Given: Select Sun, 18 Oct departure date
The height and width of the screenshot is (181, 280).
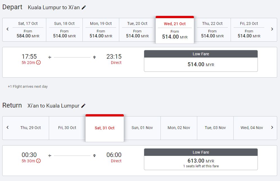Looking at the screenshot, I should (x=64, y=30).
